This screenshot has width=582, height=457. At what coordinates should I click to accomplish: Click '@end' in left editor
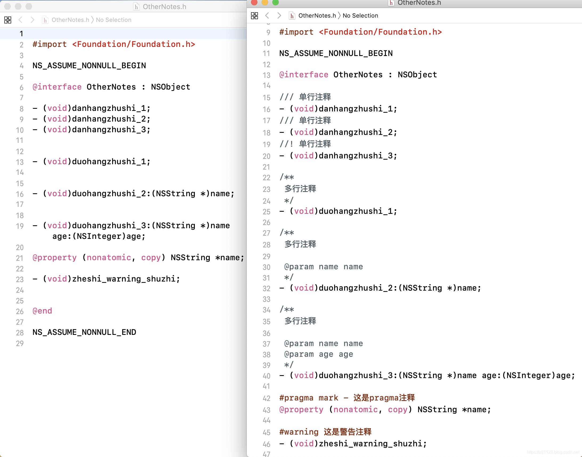tap(42, 311)
